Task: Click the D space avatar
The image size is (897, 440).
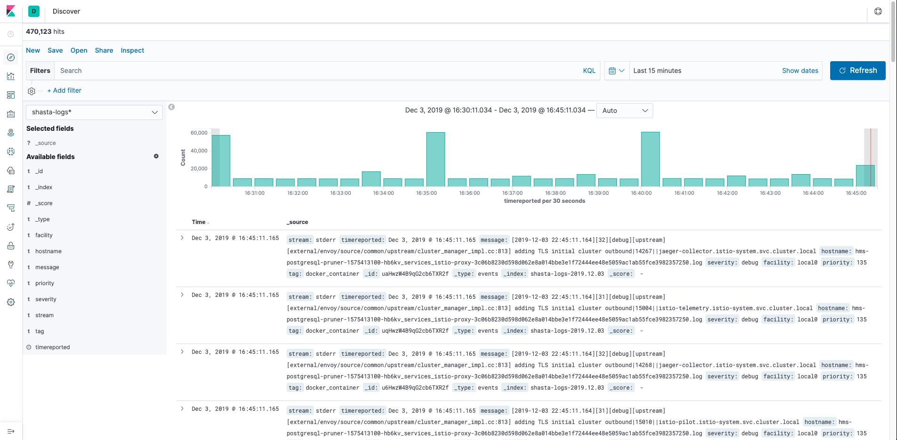Action: (x=34, y=11)
